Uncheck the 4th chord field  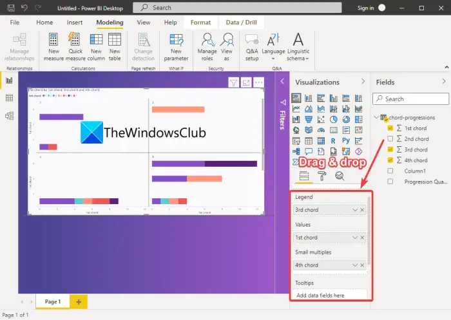pyautogui.click(x=390, y=160)
